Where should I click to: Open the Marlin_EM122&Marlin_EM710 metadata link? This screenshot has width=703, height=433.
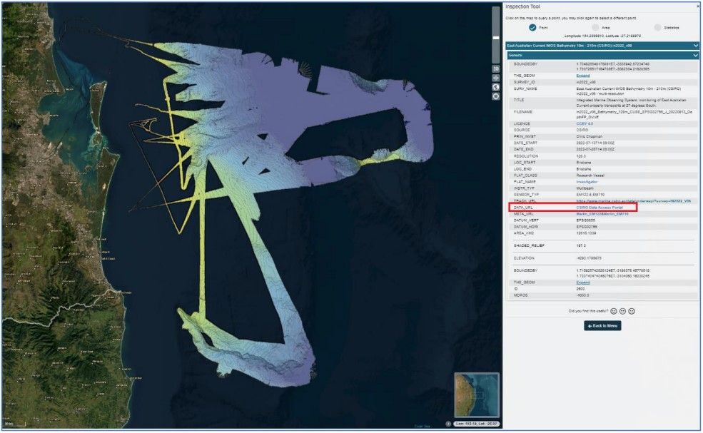(602, 213)
